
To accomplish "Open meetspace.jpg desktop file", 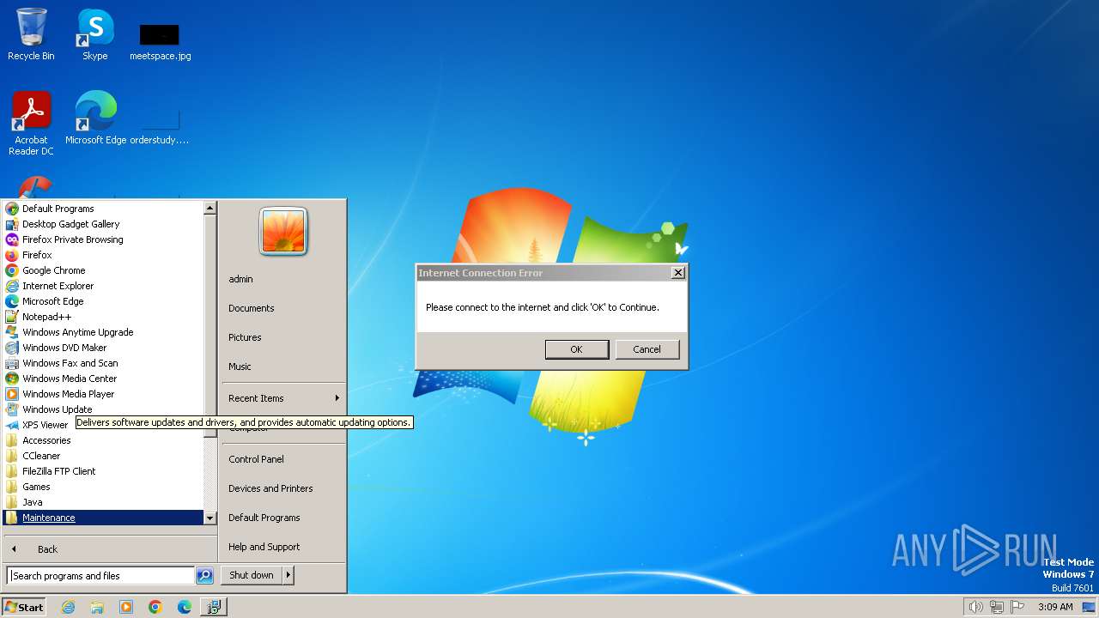I will [x=160, y=41].
